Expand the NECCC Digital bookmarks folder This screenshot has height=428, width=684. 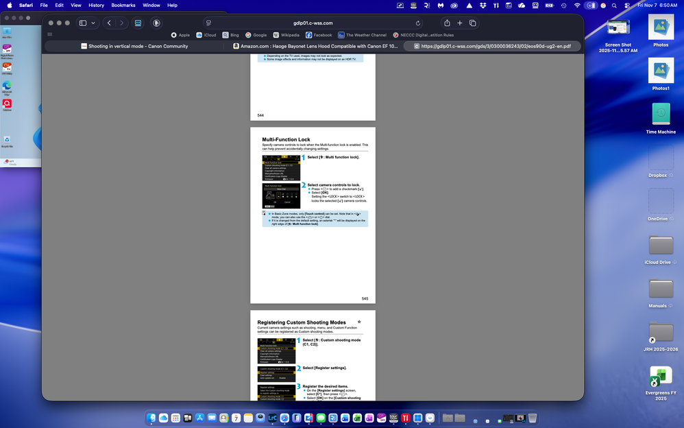[x=426, y=34]
